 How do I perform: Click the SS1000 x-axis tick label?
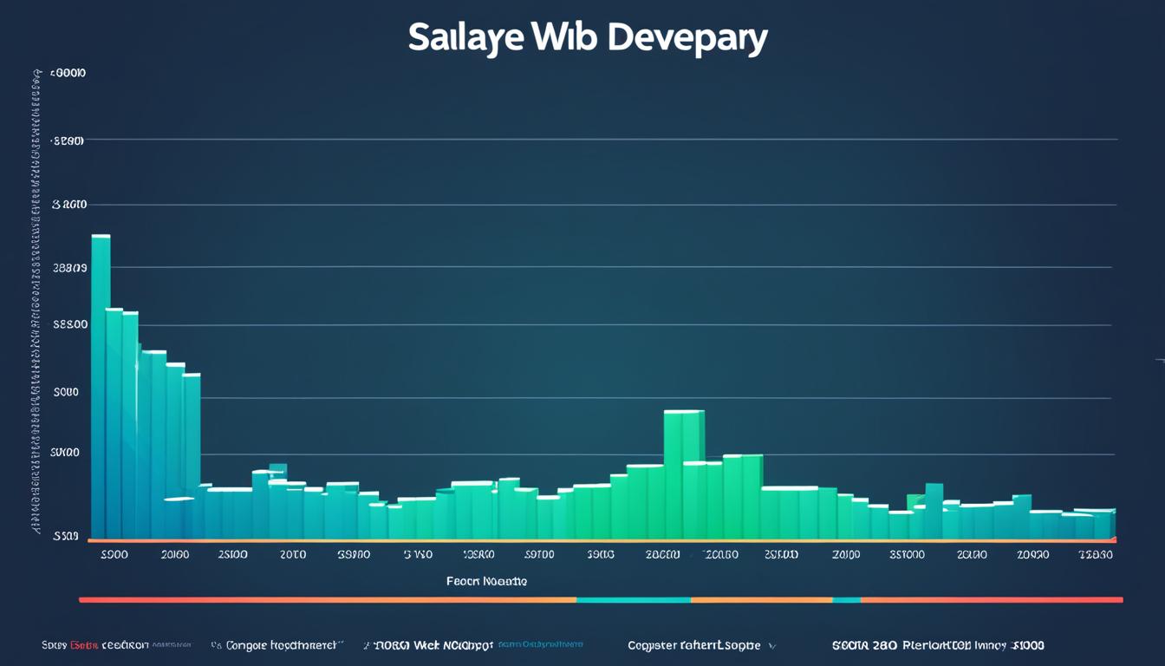(907, 554)
